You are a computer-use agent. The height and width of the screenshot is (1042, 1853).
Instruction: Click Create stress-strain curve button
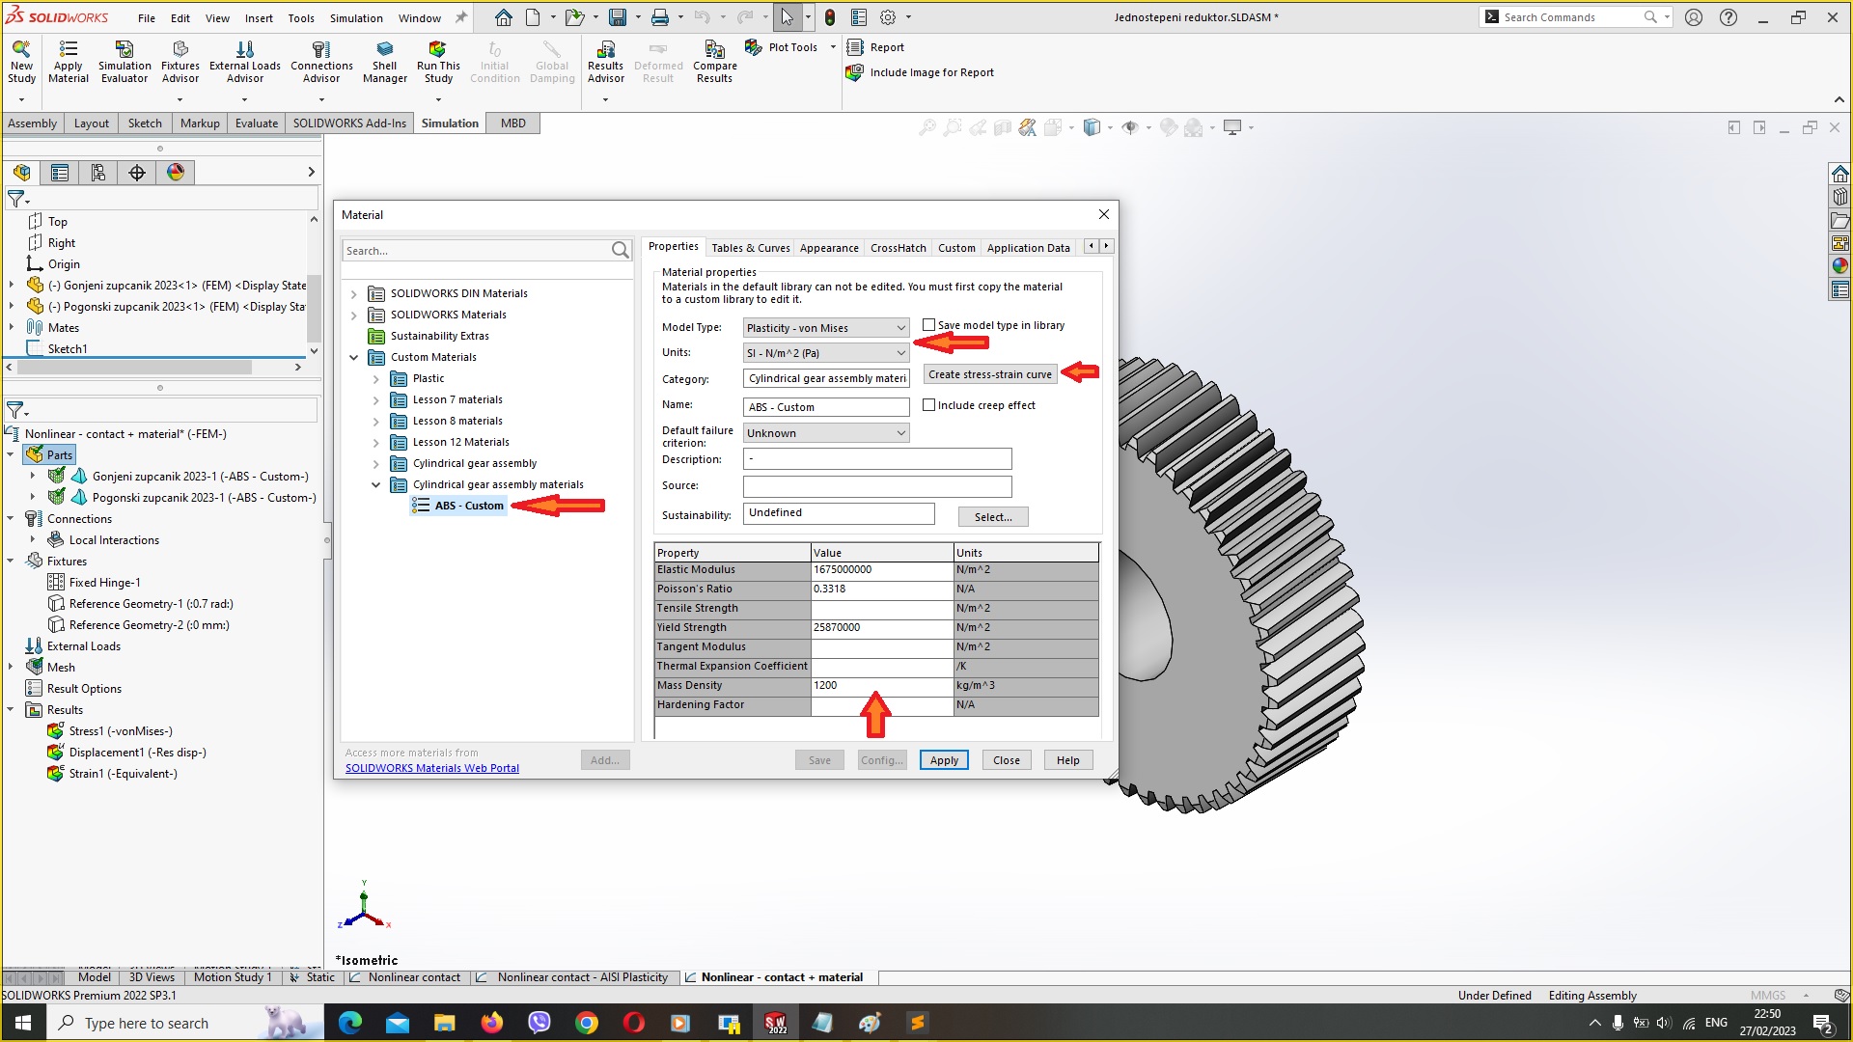click(989, 374)
